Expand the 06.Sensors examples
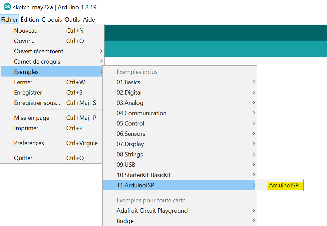Viewport: 327px width, 226px height. (179, 134)
